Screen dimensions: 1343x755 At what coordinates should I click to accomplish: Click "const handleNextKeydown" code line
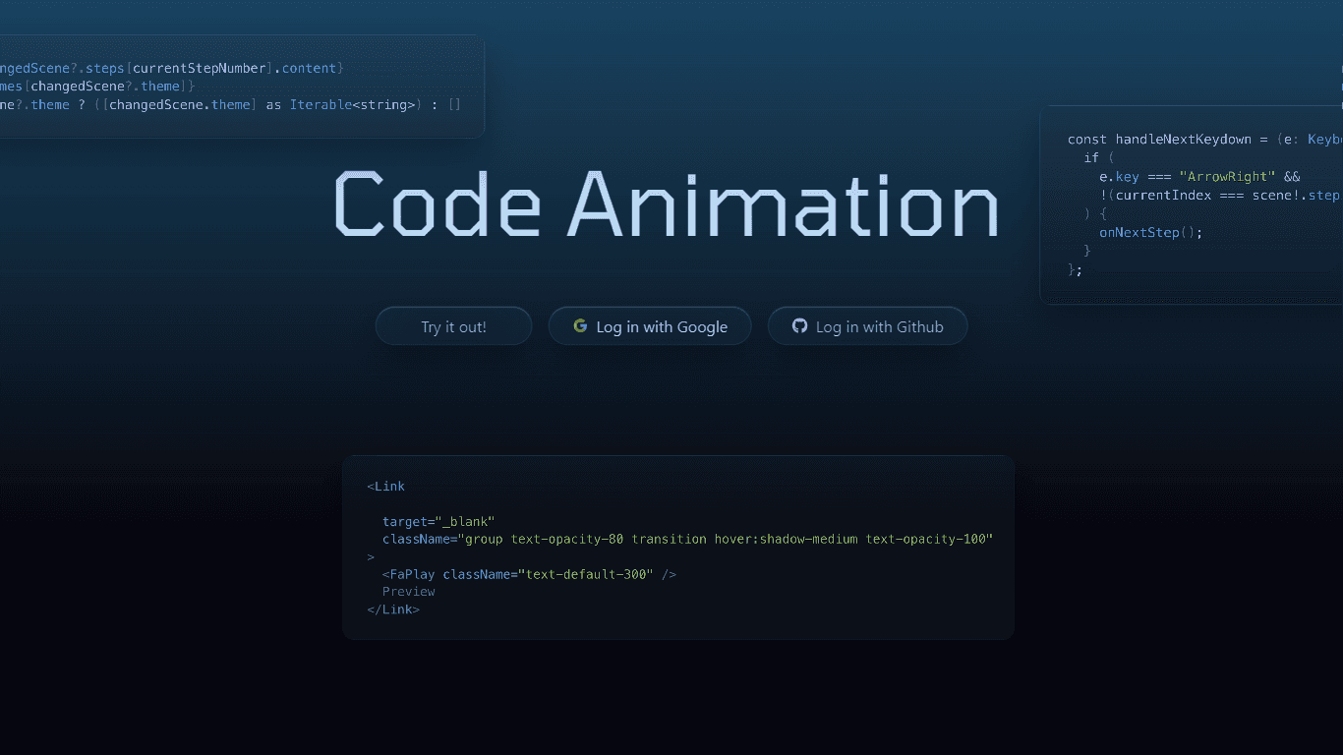1204,140
